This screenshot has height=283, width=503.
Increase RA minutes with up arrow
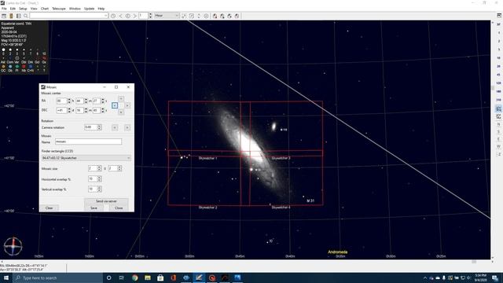pyautogui.click(x=86, y=100)
